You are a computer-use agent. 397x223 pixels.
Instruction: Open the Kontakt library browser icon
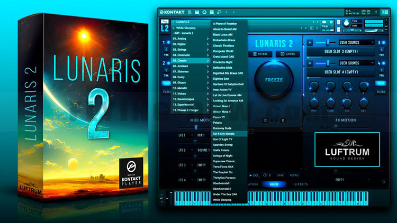190,12
